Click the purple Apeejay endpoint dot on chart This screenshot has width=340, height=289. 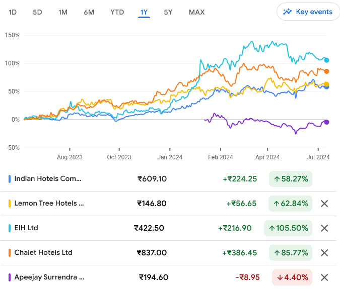[x=326, y=122]
